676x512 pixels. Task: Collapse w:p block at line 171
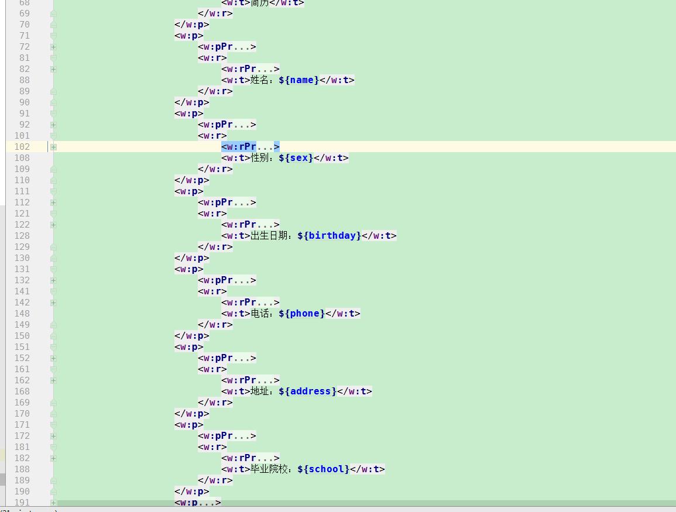[53, 425]
